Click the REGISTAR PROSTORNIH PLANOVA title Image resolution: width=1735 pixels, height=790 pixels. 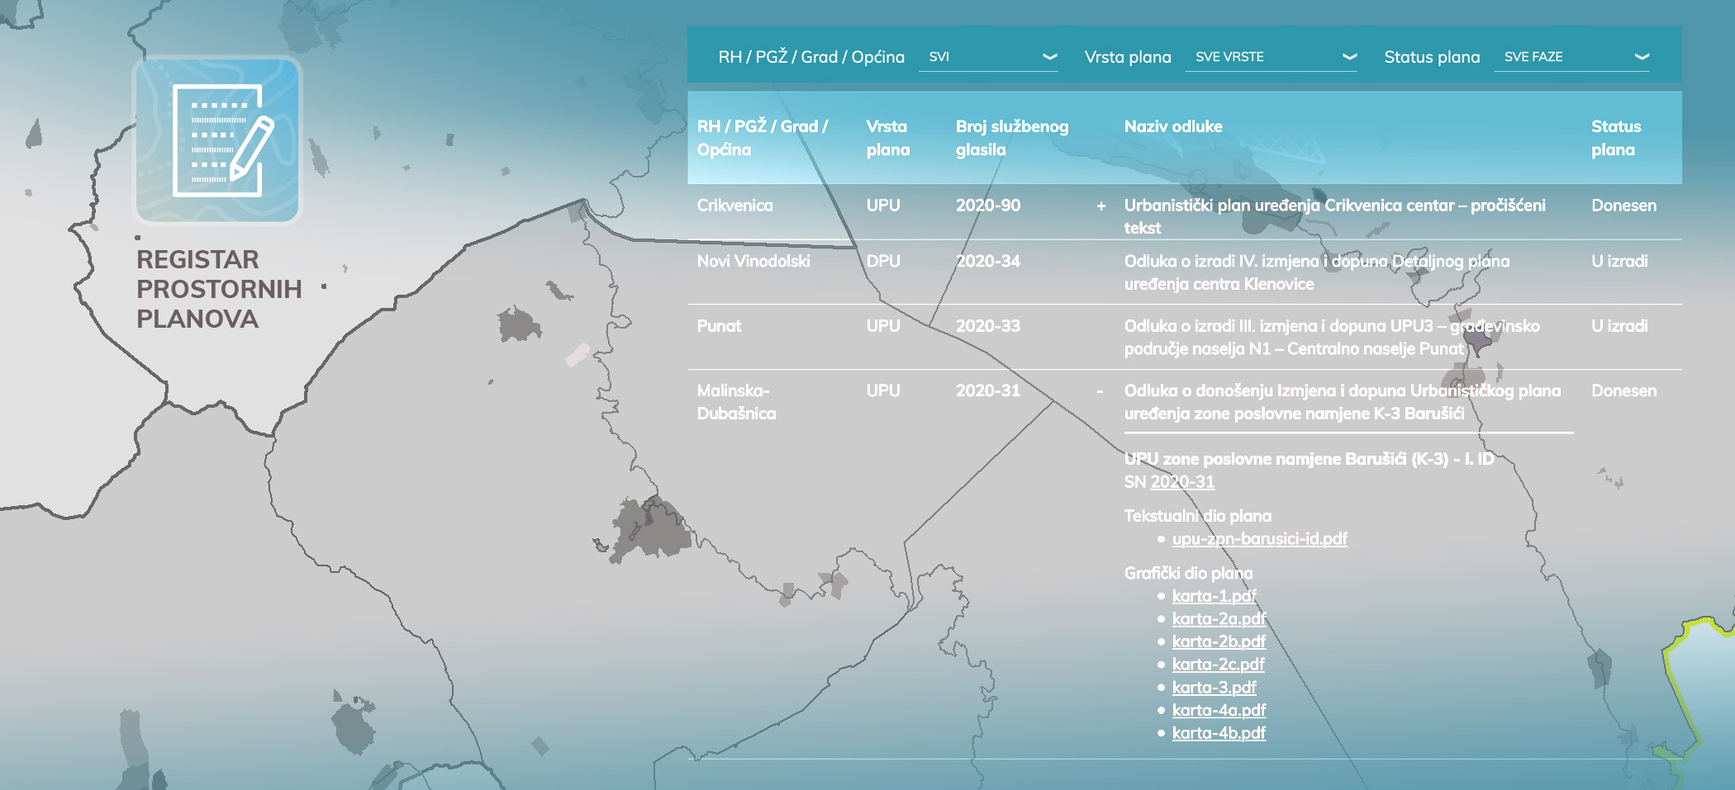[218, 289]
